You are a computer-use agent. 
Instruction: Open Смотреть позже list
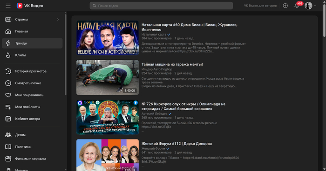[x=32, y=83]
